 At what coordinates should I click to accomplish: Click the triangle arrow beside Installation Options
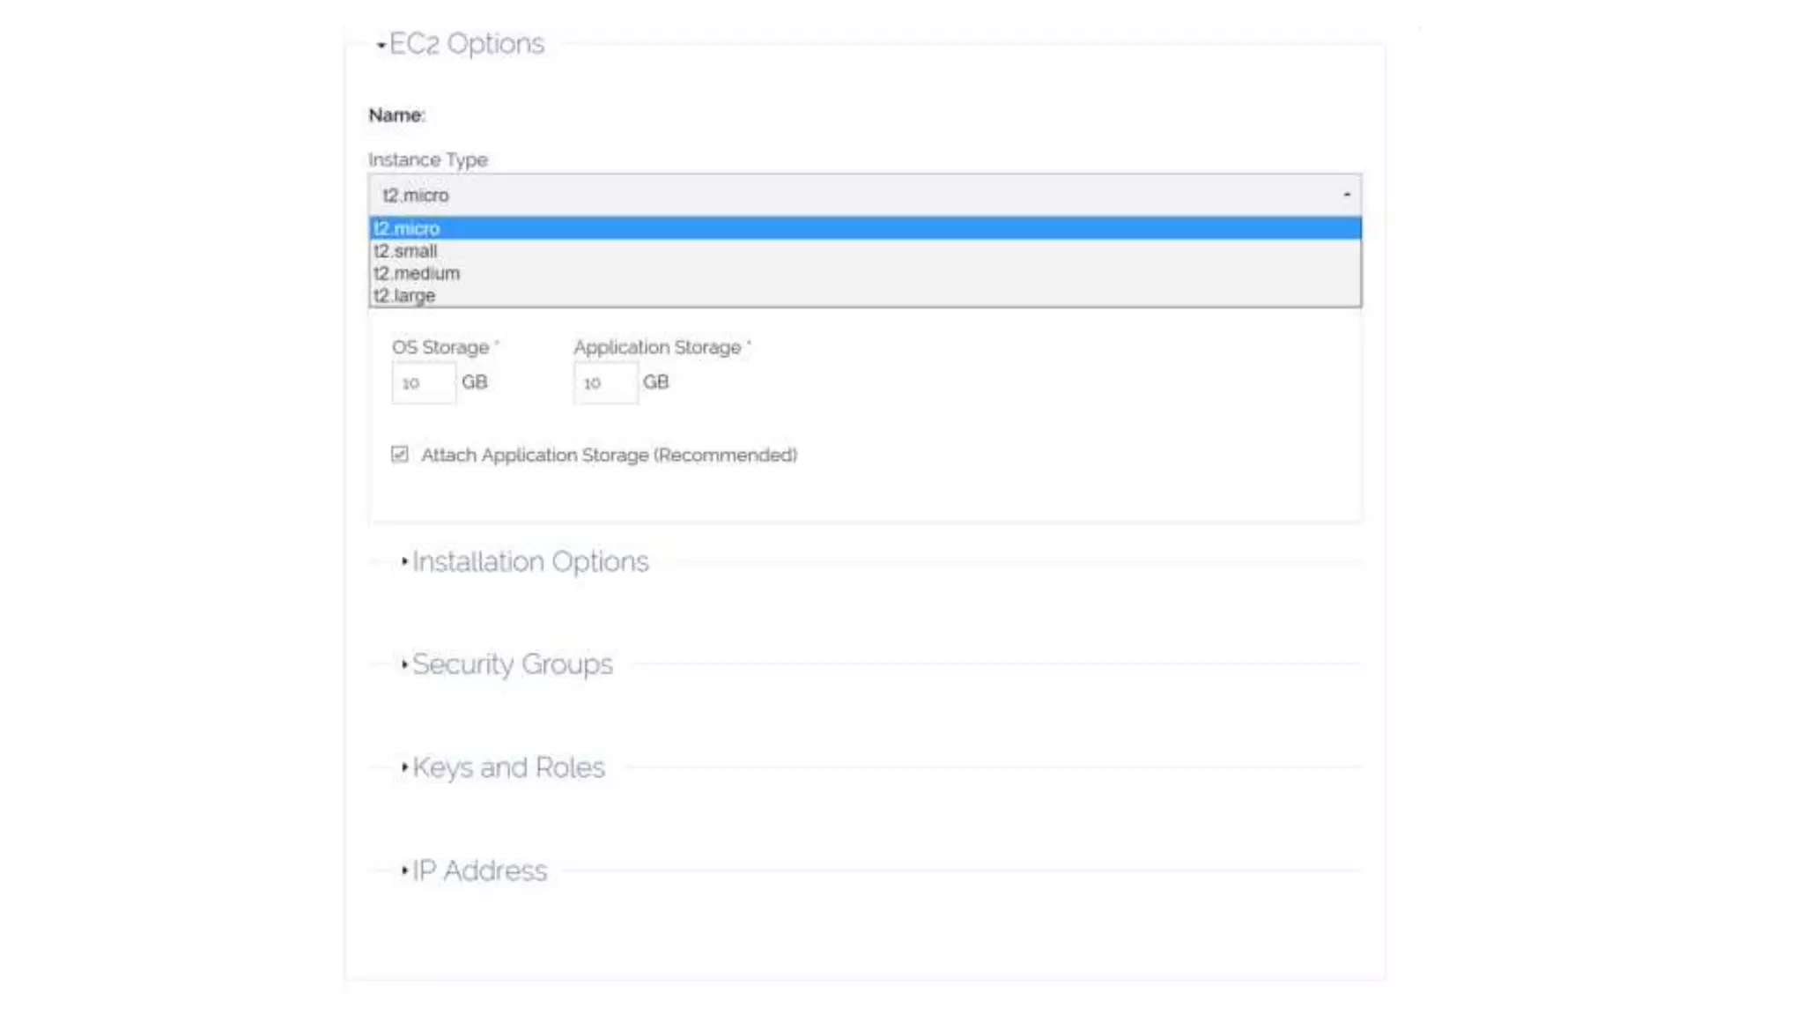tap(404, 561)
